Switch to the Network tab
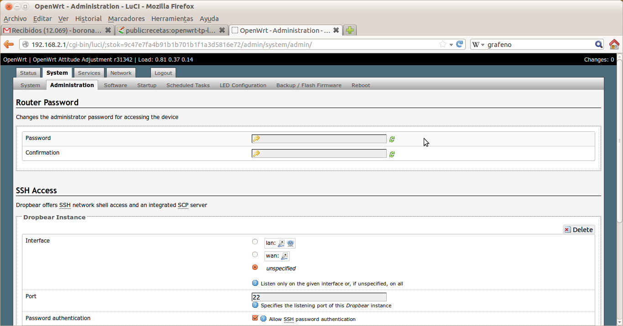 (121, 73)
